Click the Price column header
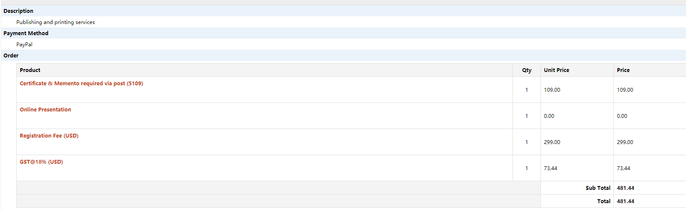686x210 pixels. point(623,70)
